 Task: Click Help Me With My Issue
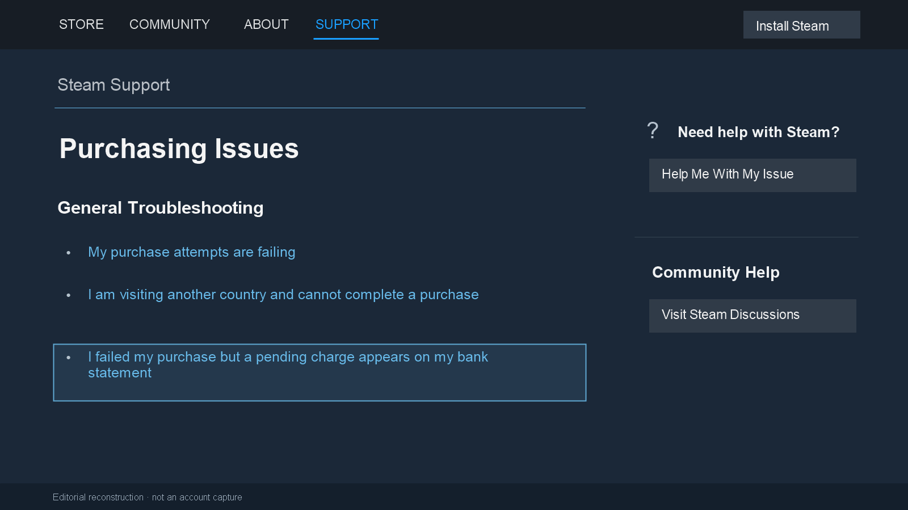753,175
